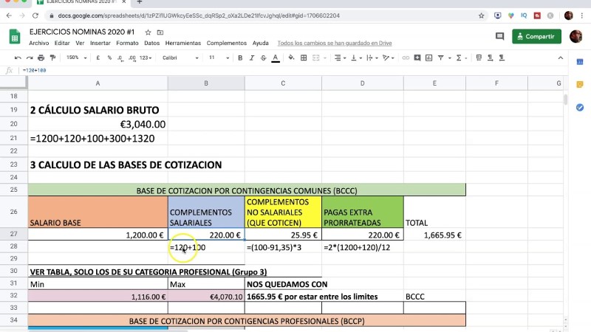Click the formula bar input
The image size is (591, 332).
pos(294,70)
